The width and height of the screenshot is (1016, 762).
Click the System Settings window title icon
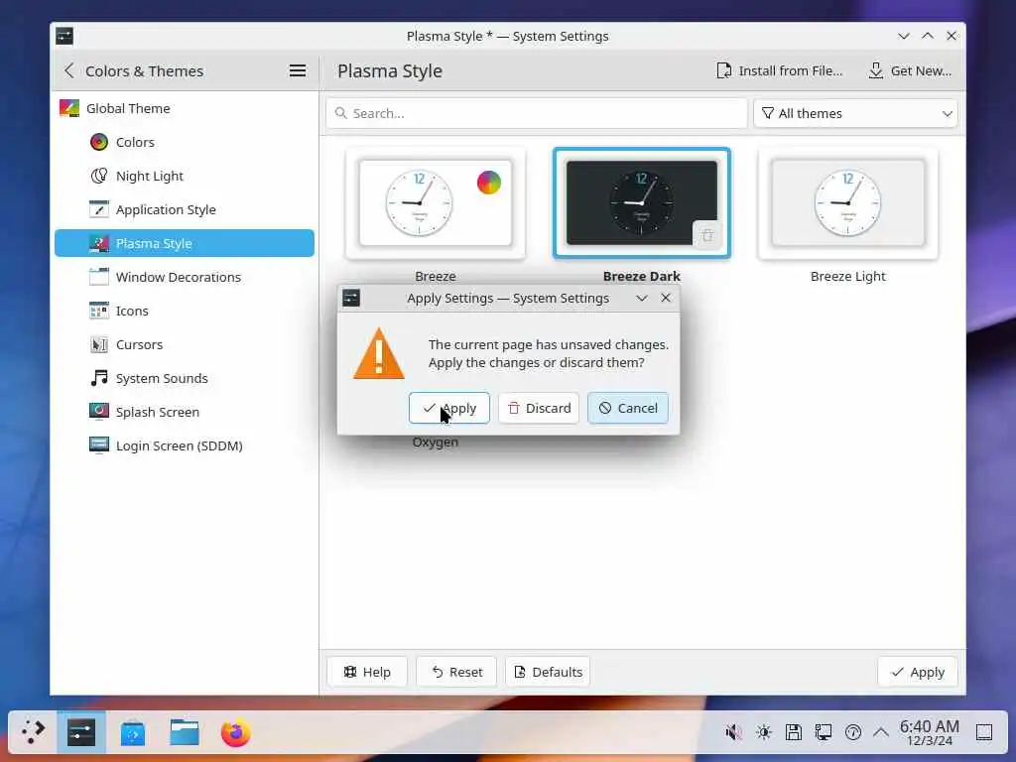click(64, 37)
